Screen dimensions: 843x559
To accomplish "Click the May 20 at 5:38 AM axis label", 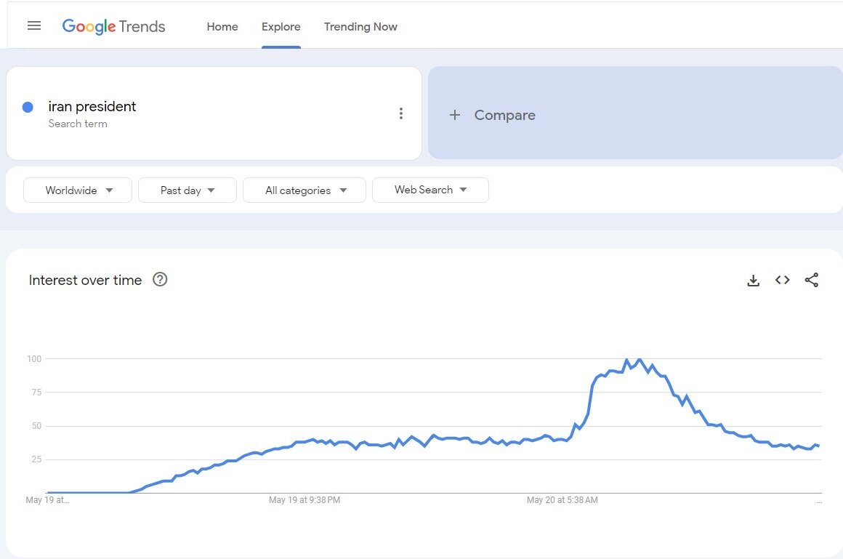I will click(x=562, y=500).
